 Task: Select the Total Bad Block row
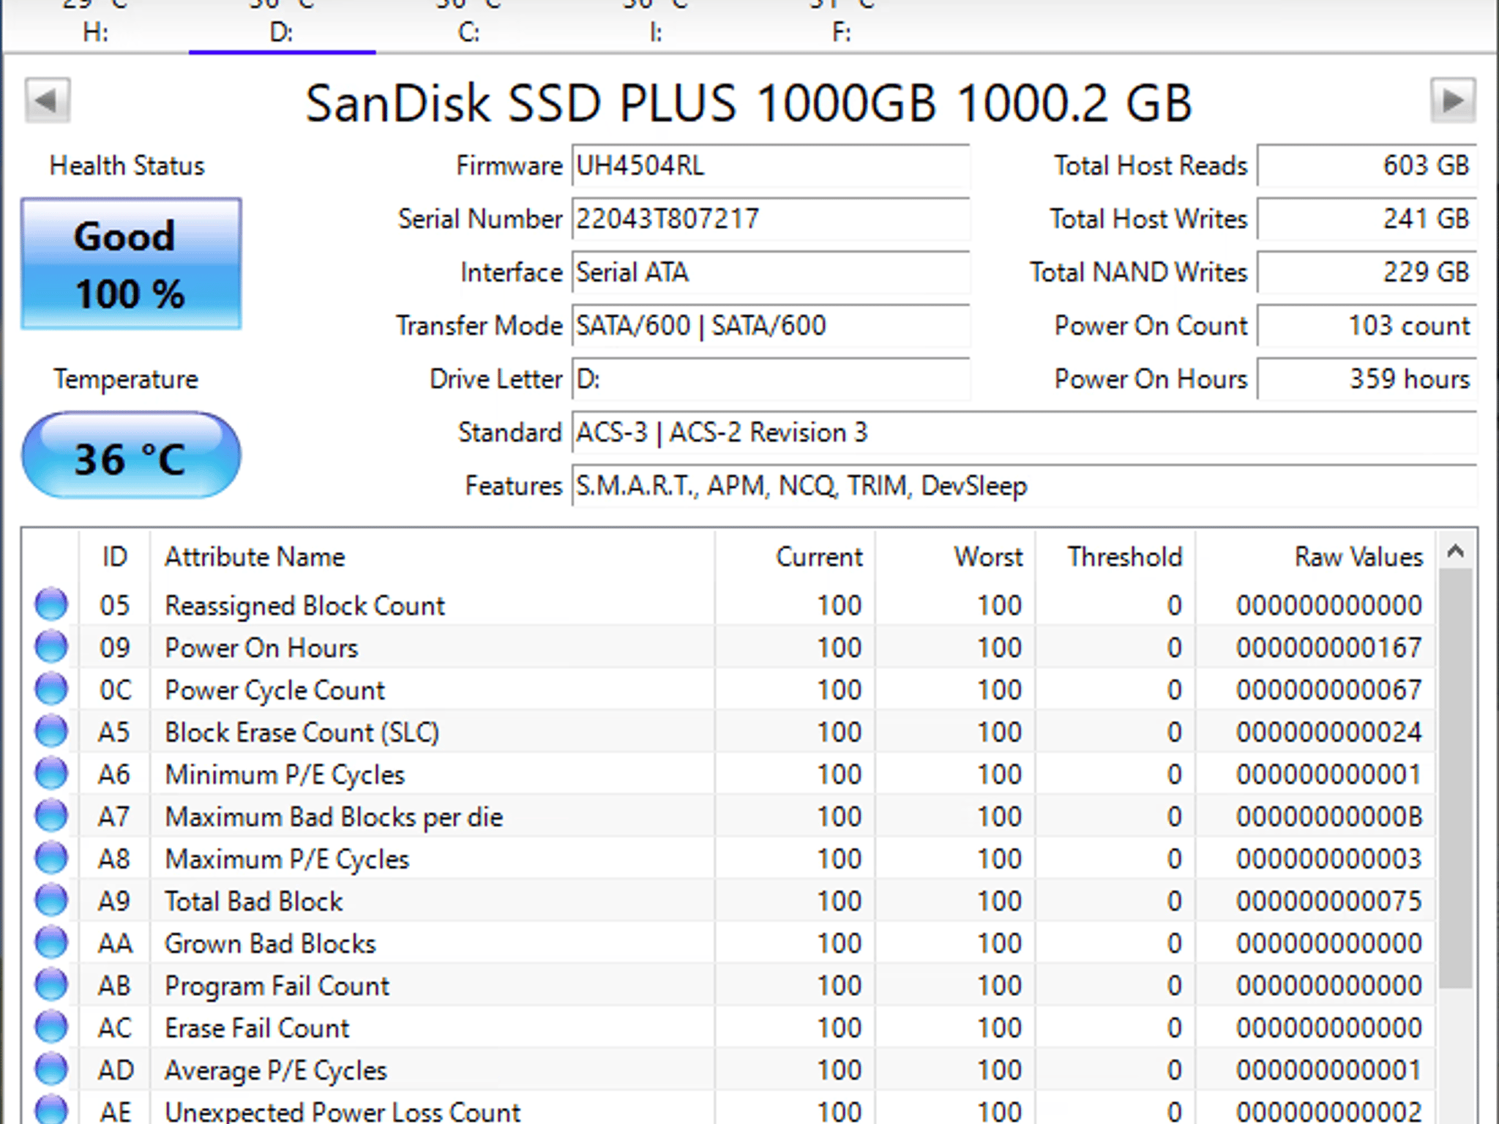(729, 901)
